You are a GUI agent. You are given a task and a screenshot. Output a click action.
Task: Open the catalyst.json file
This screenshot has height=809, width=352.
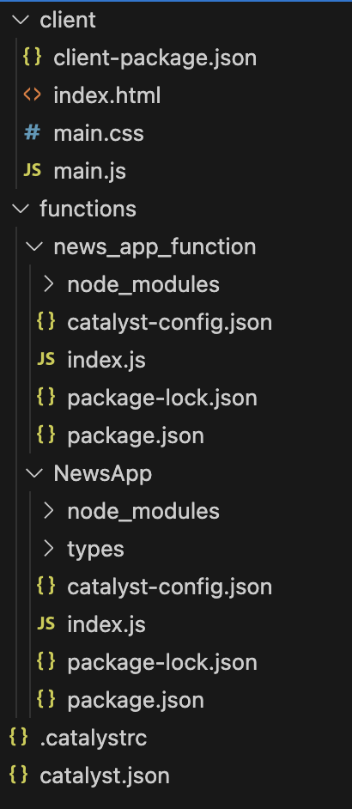104,776
